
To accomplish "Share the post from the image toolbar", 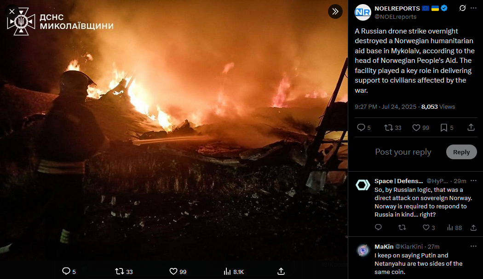I will pos(281,271).
